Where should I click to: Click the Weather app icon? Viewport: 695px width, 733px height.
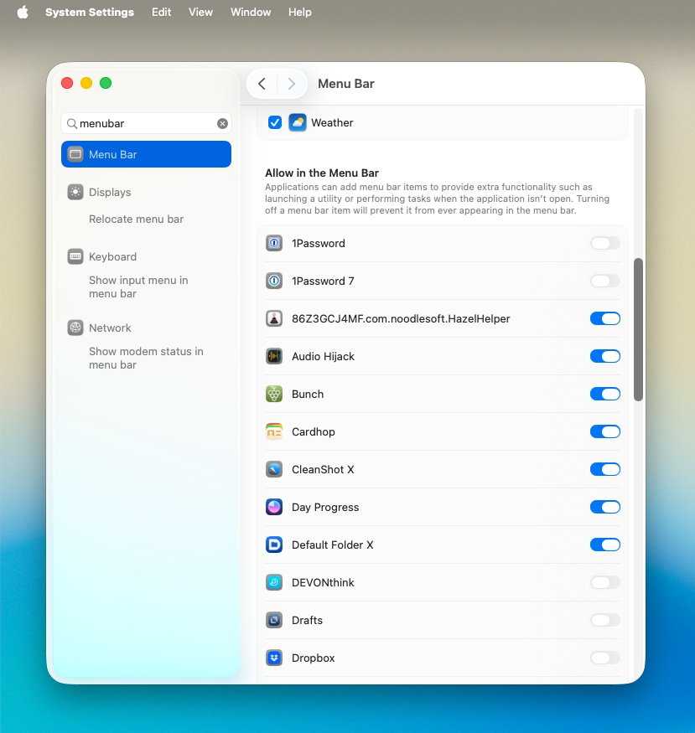[298, 123]
